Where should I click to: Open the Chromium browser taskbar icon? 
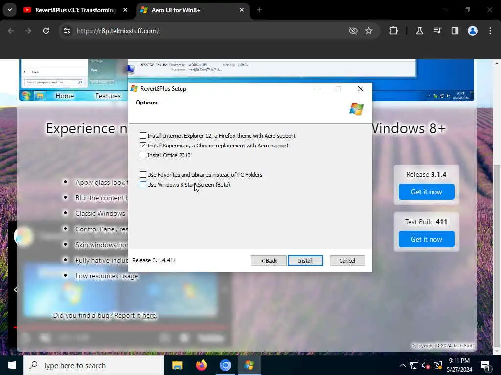(x=225, y=365)
